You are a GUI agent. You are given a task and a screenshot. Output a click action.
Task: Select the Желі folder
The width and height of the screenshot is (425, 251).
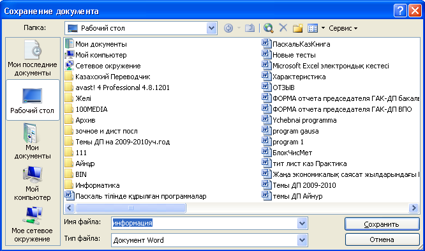click(x=78, y=98)
